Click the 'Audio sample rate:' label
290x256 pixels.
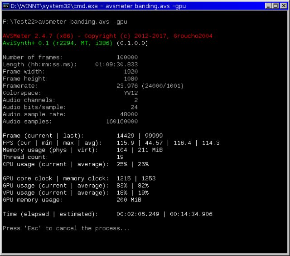(34, 114)
